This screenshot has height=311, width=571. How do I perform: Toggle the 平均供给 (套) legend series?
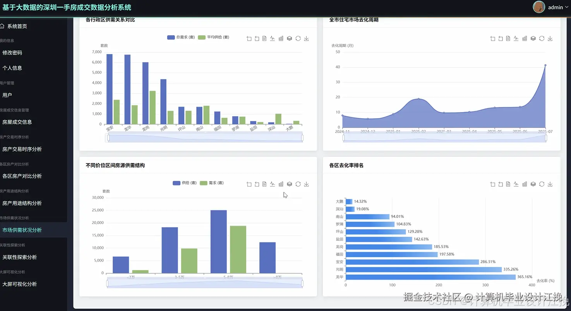(x=213, y=37)
